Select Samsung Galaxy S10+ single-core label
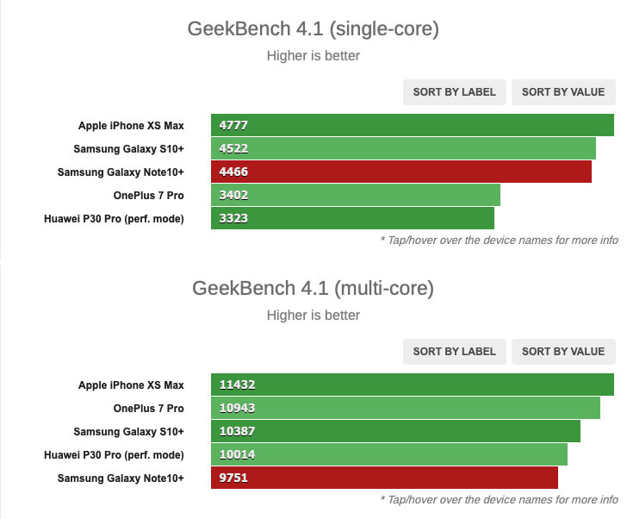 point(129,149)
